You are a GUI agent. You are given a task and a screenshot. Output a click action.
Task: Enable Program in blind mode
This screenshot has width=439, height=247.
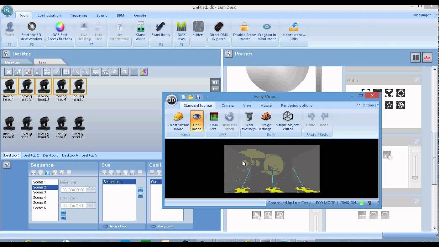click(x=267, y=31)
